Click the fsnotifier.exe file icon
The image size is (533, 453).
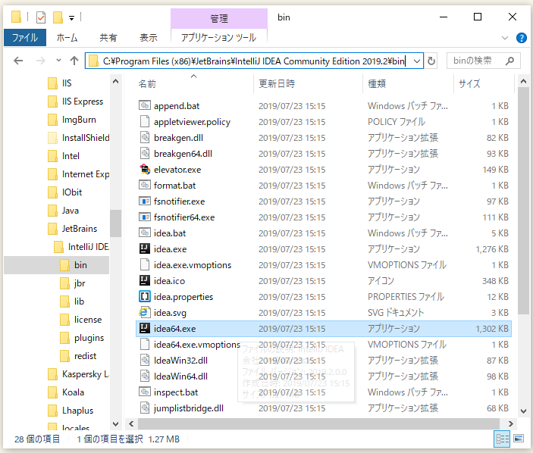pyautogui.click(x=145, y=201)
